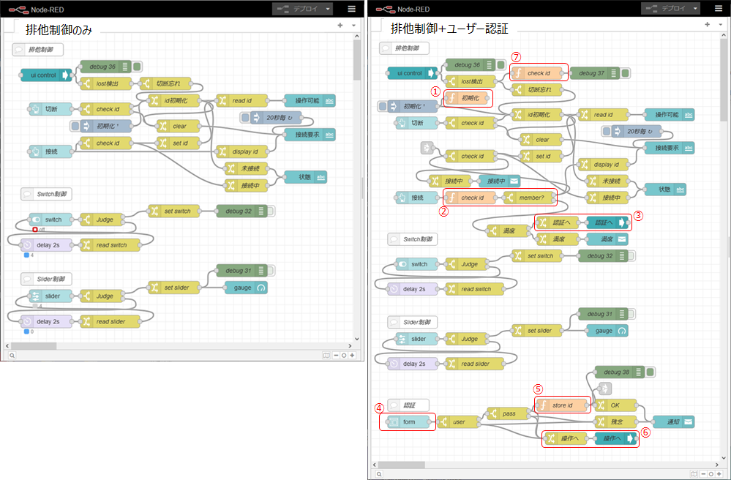Screen dimensions: 731x480
Task: Open the hamburger menu in the left Node-RED window
Action: (351, 9)
